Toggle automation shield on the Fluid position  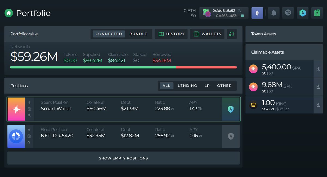(231, 136)
